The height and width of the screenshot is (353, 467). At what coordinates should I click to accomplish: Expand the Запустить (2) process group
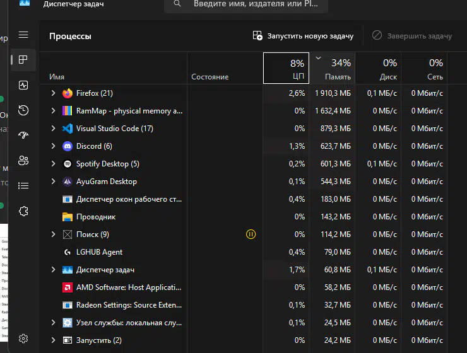(x=53, y=340)
